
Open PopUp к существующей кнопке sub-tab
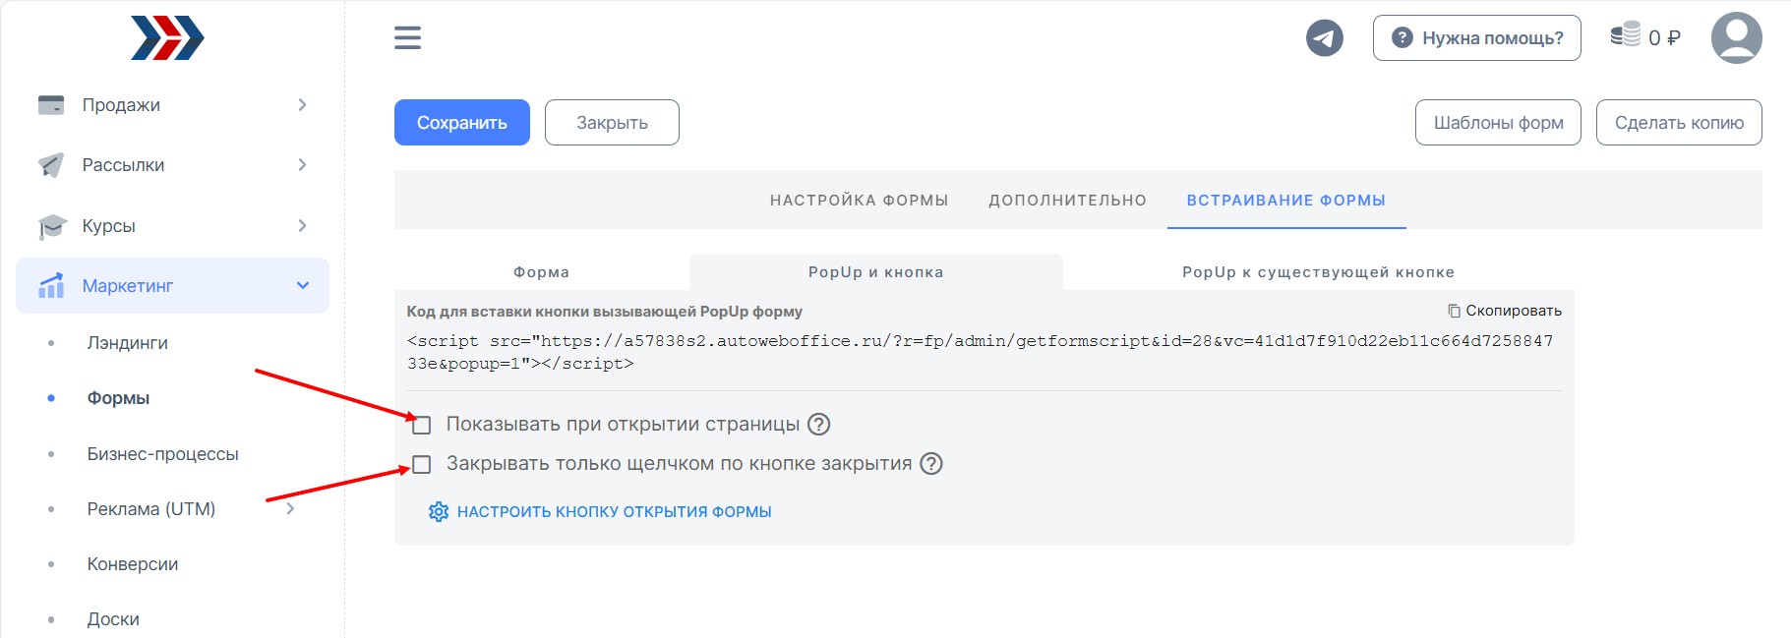pos(1318,272)
